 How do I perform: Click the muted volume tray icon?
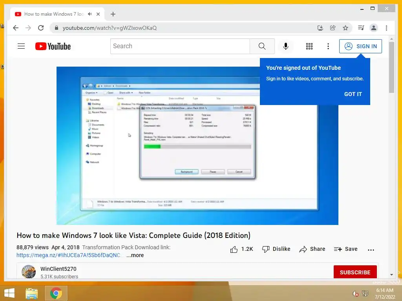point(355,294)
